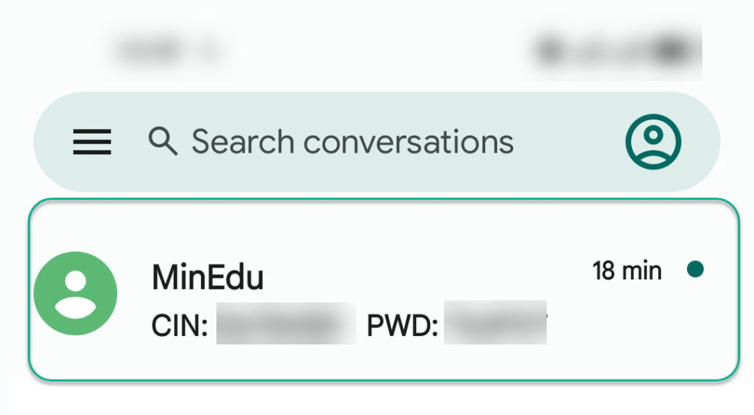Click the blurred PWD value
The height and width of the screenshot is (415, 754).
pyautogui.click(x=496, y=322)
